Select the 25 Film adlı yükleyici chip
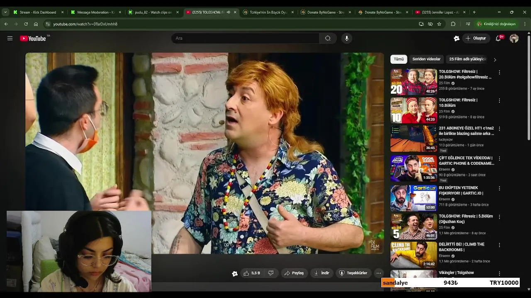This screenshot has width=531, height=298. tap(468, 59)
